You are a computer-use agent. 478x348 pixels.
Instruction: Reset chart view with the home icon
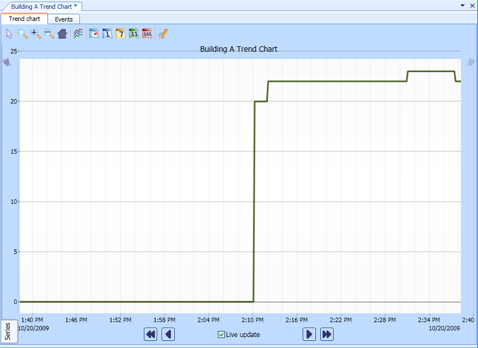click(x=62, y=34)
